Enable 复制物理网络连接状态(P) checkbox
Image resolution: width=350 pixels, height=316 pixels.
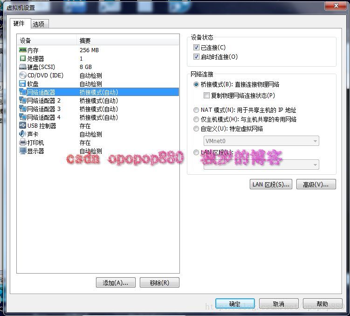(206, 96)
